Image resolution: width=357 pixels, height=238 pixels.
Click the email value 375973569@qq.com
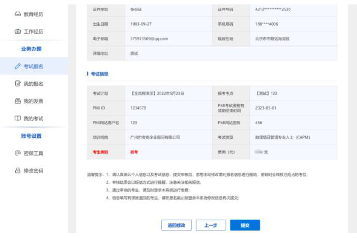[149, 39]
